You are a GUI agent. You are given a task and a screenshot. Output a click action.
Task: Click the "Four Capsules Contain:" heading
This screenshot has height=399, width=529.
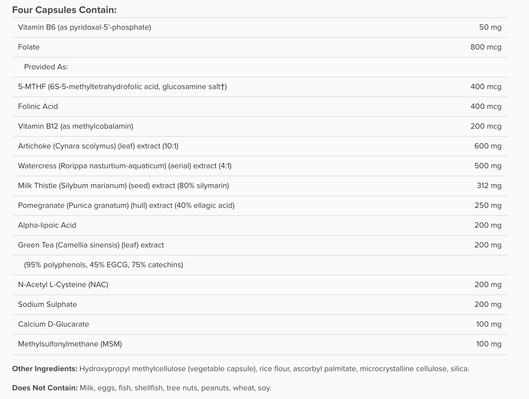[x=64, y=10]
